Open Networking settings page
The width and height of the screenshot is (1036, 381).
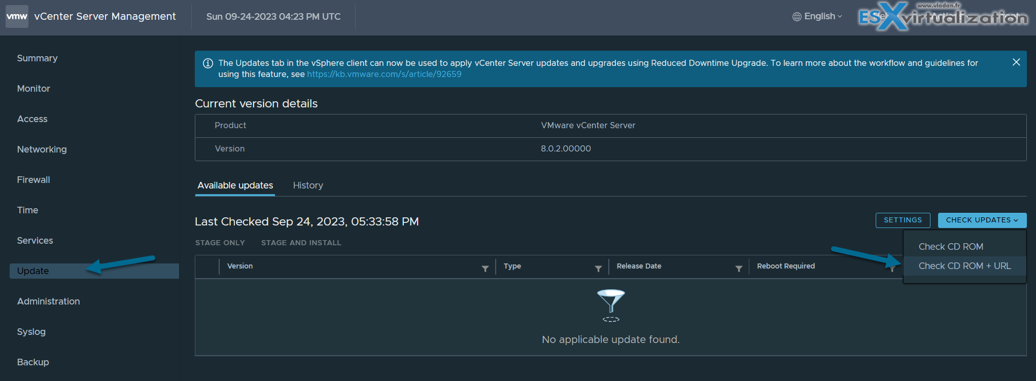(42, 149)
